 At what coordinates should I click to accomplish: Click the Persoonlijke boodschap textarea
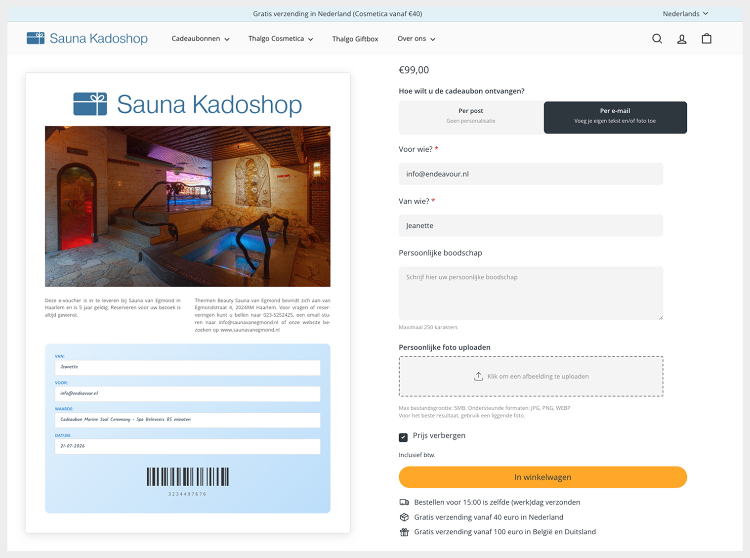(x=531, y=294)
